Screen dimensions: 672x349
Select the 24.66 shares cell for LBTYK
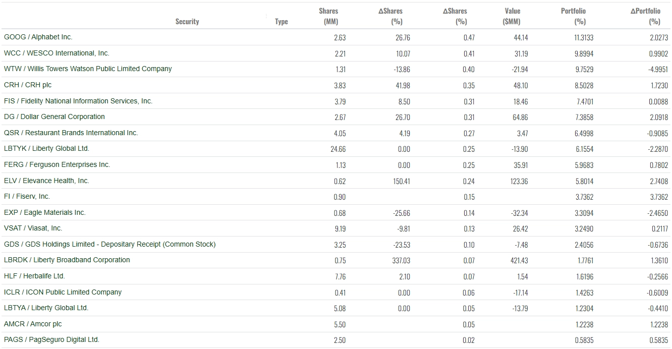338,149
